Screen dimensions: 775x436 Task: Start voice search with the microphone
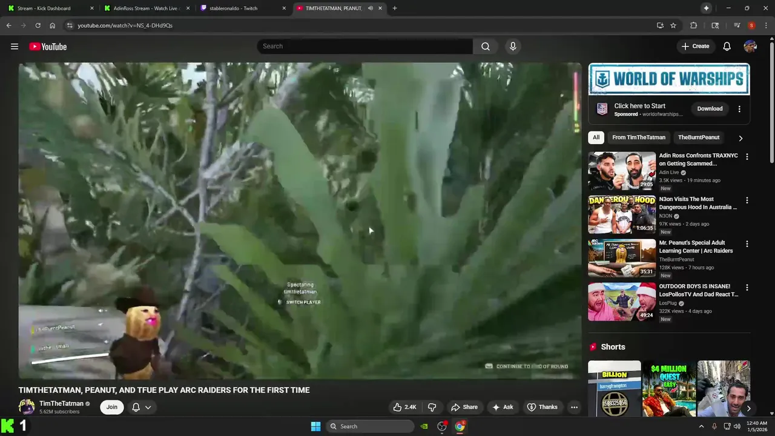(x=513, y=47)
